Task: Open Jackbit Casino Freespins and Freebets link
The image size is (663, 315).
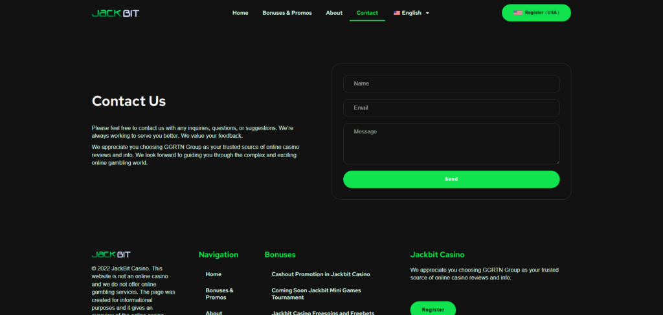Action: (x=322, y=313)
